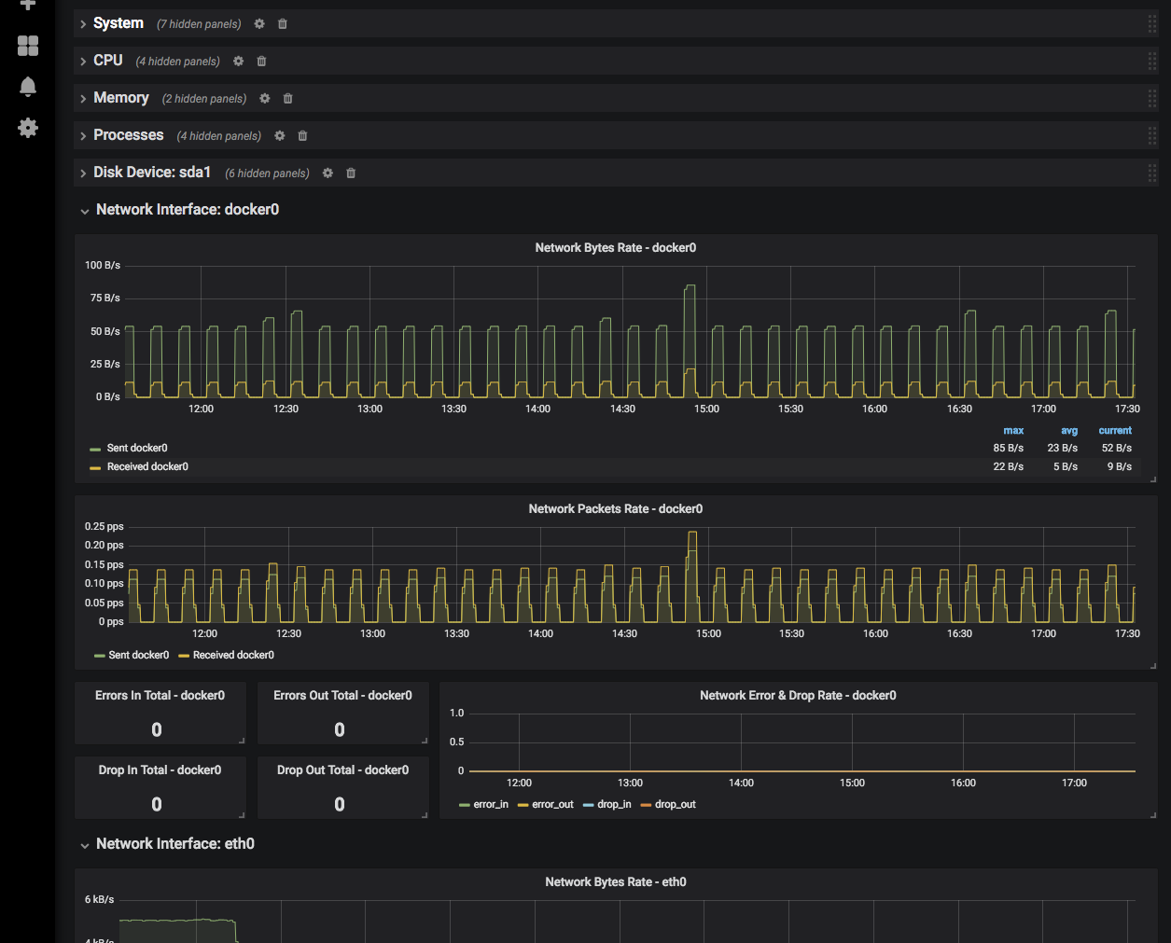
Task: Sort legend by max column header
Action: click(1013, 431)
